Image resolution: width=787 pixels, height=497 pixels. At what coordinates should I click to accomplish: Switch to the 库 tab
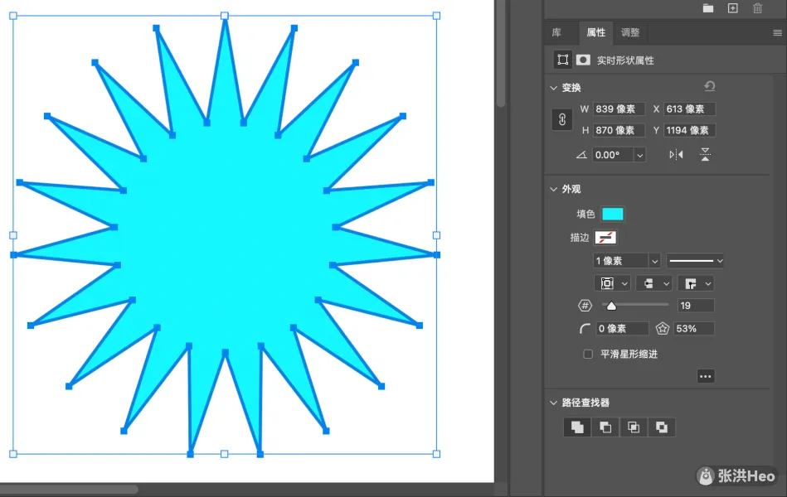click(x=556, y=33)
